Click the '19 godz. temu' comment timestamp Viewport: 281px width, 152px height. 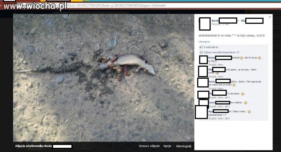(x=216, y=64)
